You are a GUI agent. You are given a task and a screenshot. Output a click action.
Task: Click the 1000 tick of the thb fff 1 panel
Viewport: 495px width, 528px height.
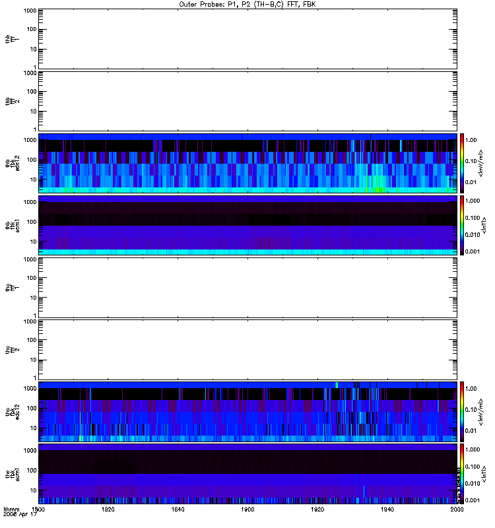(30, 11)
